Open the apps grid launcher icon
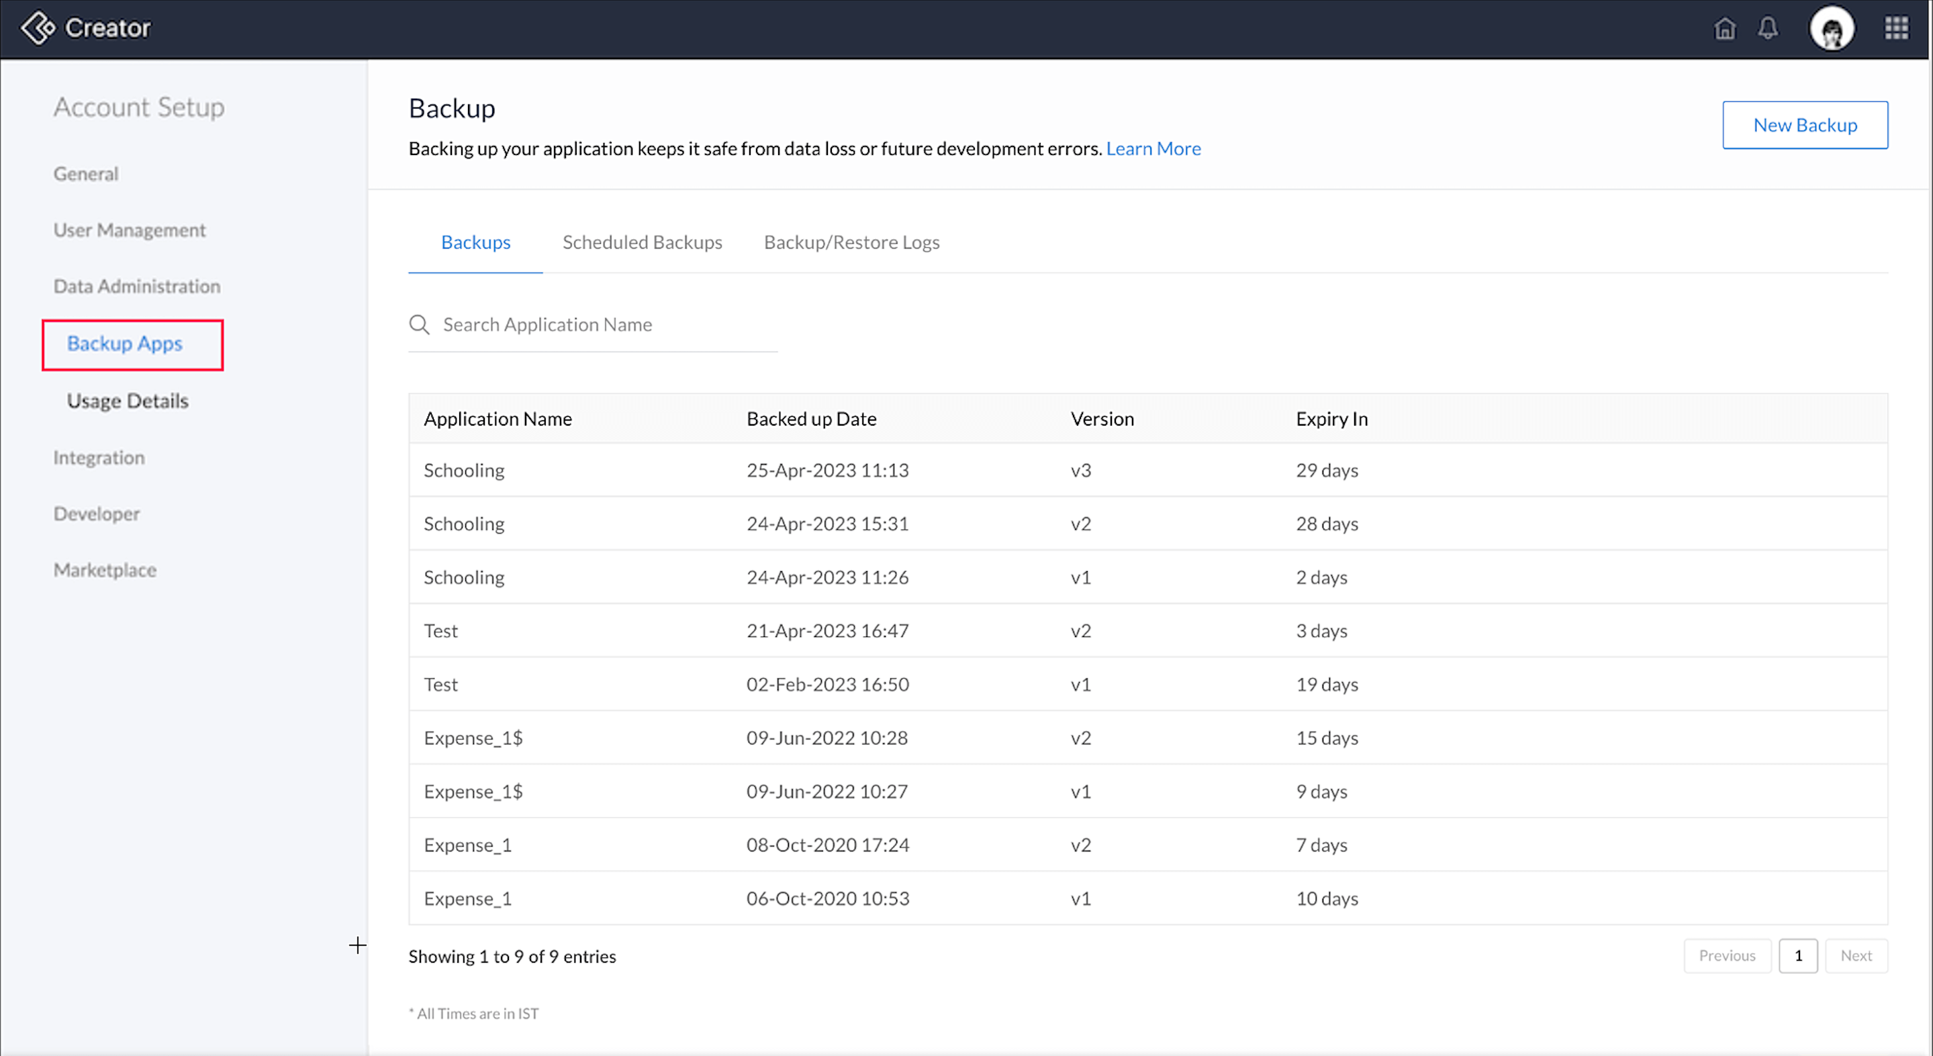 (1896, 28)
